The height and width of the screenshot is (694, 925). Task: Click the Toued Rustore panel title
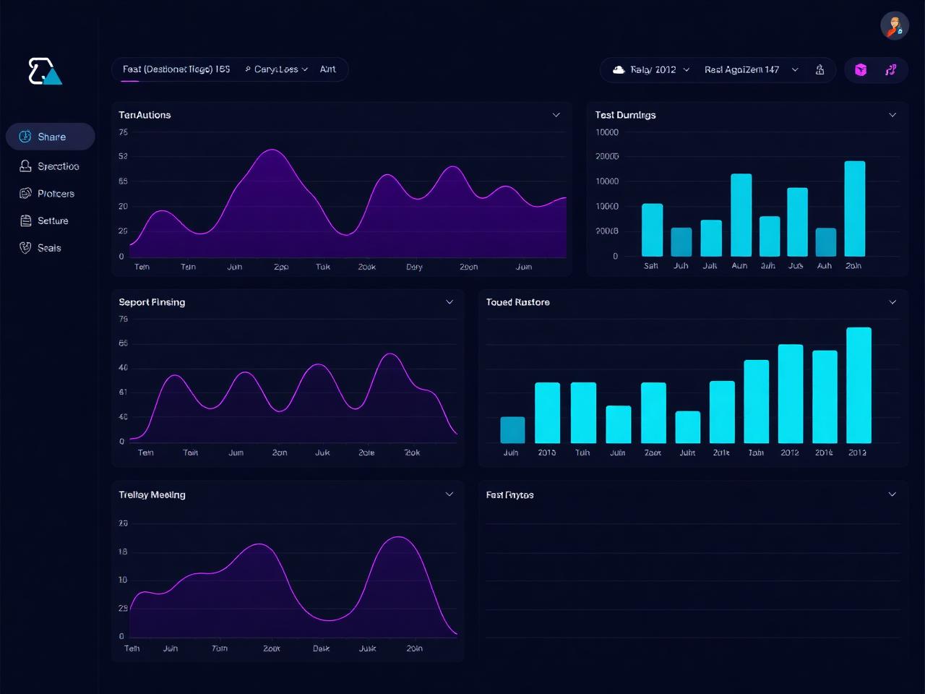click(518, 302)
